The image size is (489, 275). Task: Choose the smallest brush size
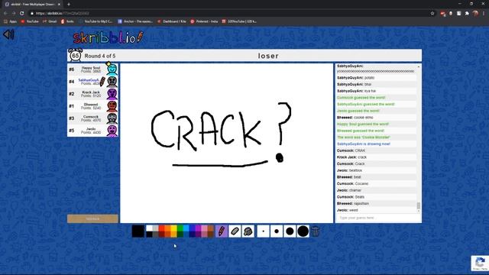click(x=263, y=231)
